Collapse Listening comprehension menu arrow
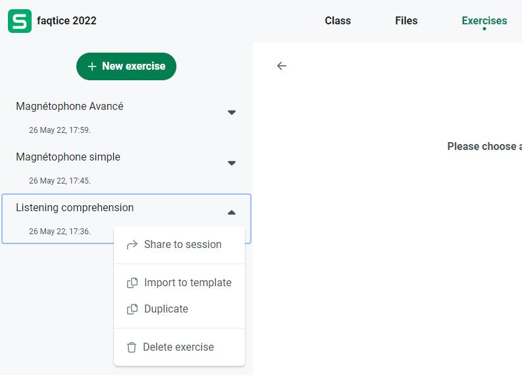 [232, 213]
